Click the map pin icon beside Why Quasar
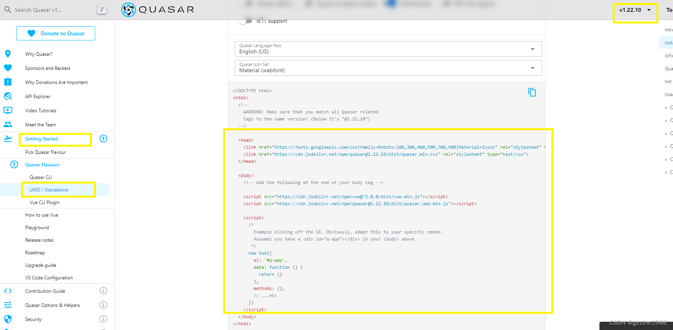Viewport: 673px width, 330px height. 8,54
